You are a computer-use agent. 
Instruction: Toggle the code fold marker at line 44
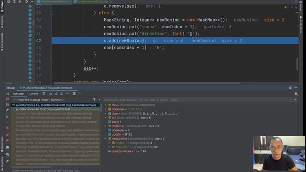point(52,54)
